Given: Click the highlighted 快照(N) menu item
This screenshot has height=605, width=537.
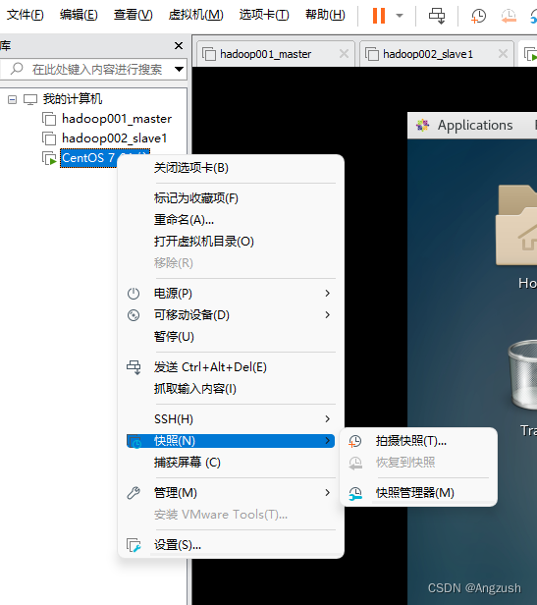Looking at the screenshot, I should click(x=231, y=441).
